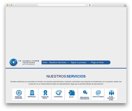132x111 pixels.
Task: Click the CONTÁCTENOS label text
Action: click(98, 97)
